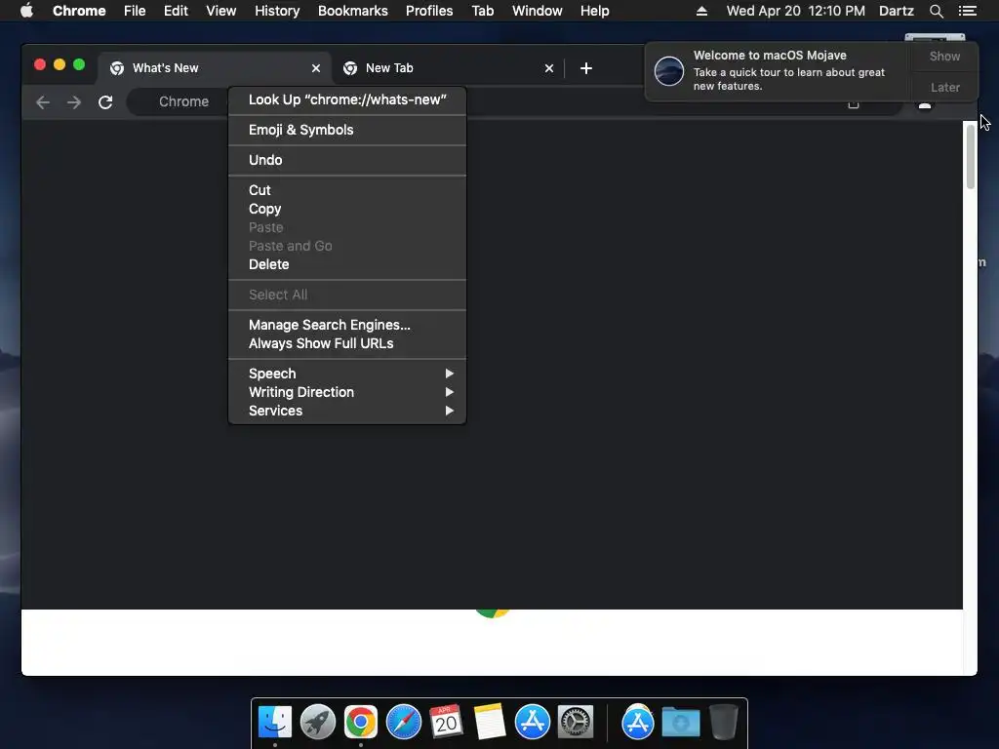Open the App Store icon right of dock separator
This screenshot has height=749, width=999.
[638, 722]
